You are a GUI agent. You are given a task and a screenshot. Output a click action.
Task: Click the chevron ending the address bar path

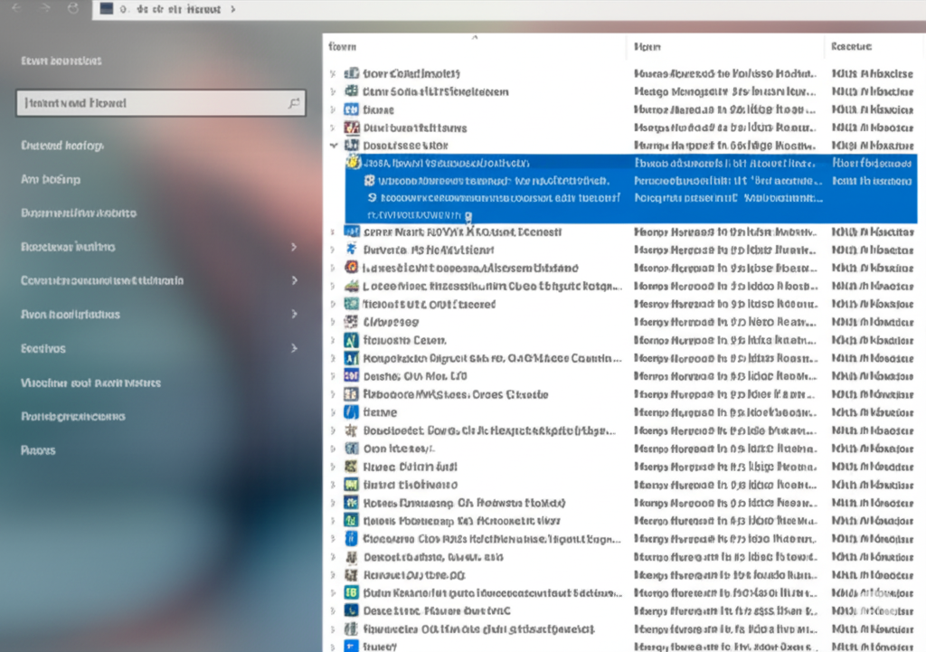tap(233, 9)
